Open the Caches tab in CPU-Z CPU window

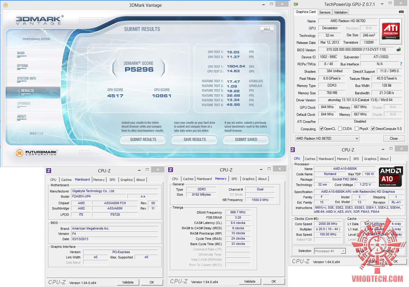[310, 159]
